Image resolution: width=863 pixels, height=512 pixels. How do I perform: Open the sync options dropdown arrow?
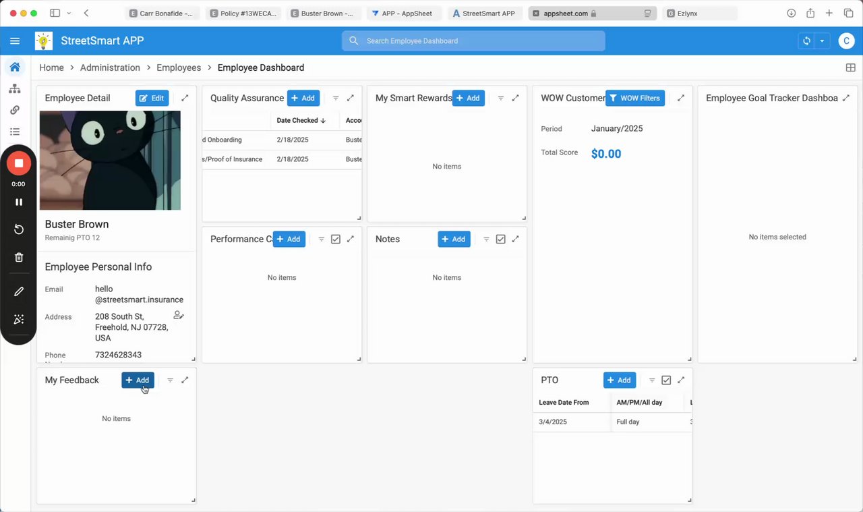822,41
